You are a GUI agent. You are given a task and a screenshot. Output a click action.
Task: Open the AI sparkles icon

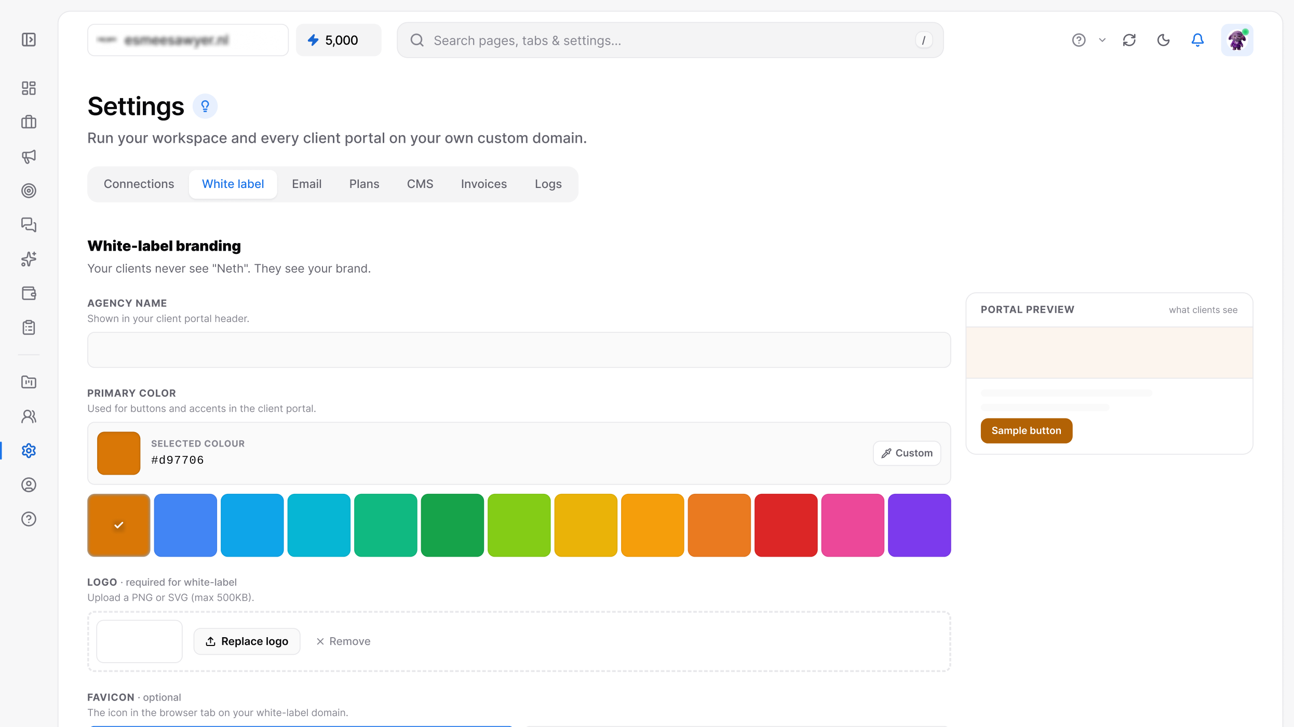pyautogui.click(x=29, y=259)
